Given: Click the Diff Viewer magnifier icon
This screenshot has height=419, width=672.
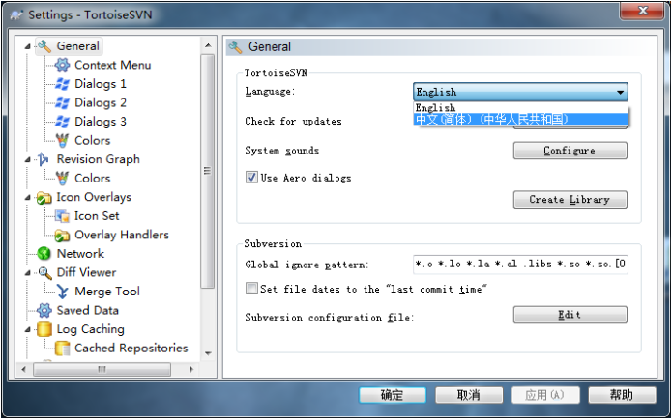Looking at the screenshot, I should coord(44,272).
